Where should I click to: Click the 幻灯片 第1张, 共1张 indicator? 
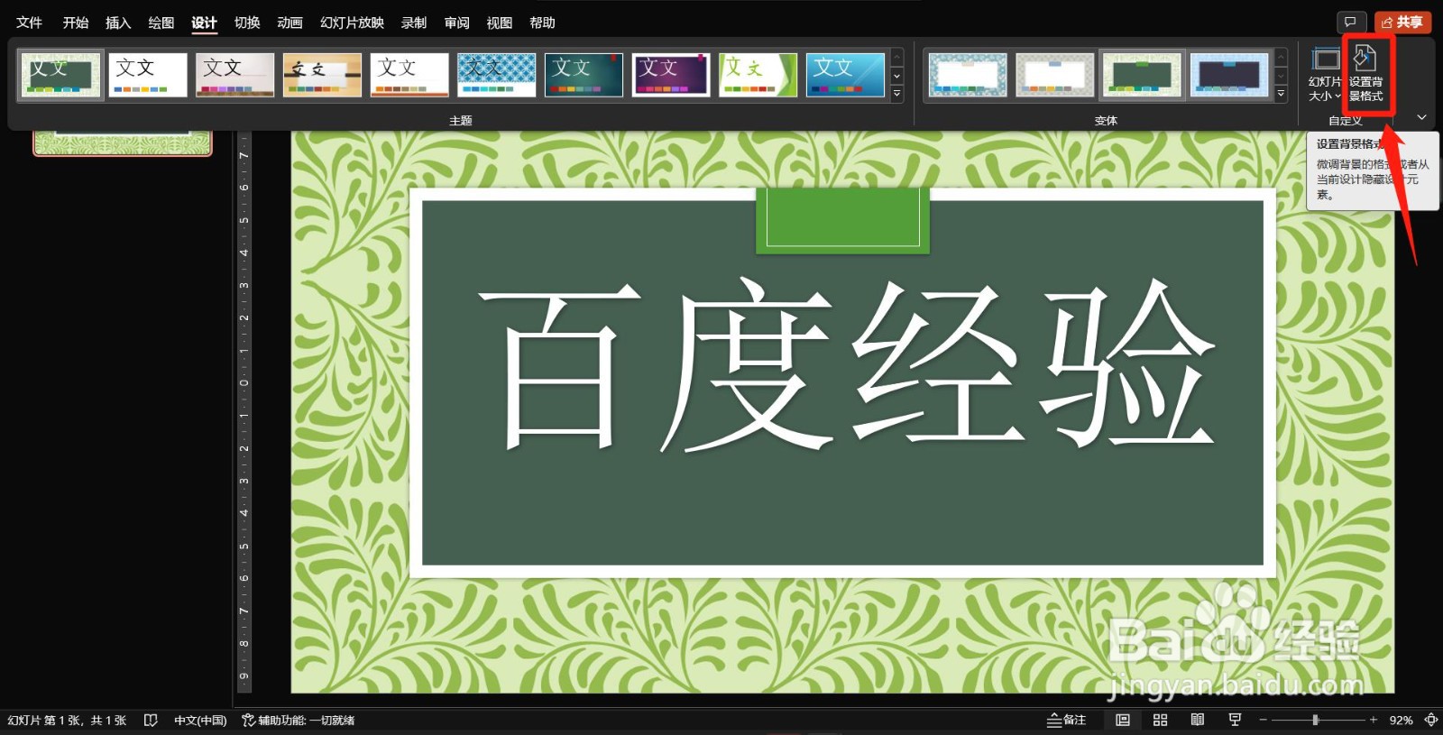tap(67, 720)
